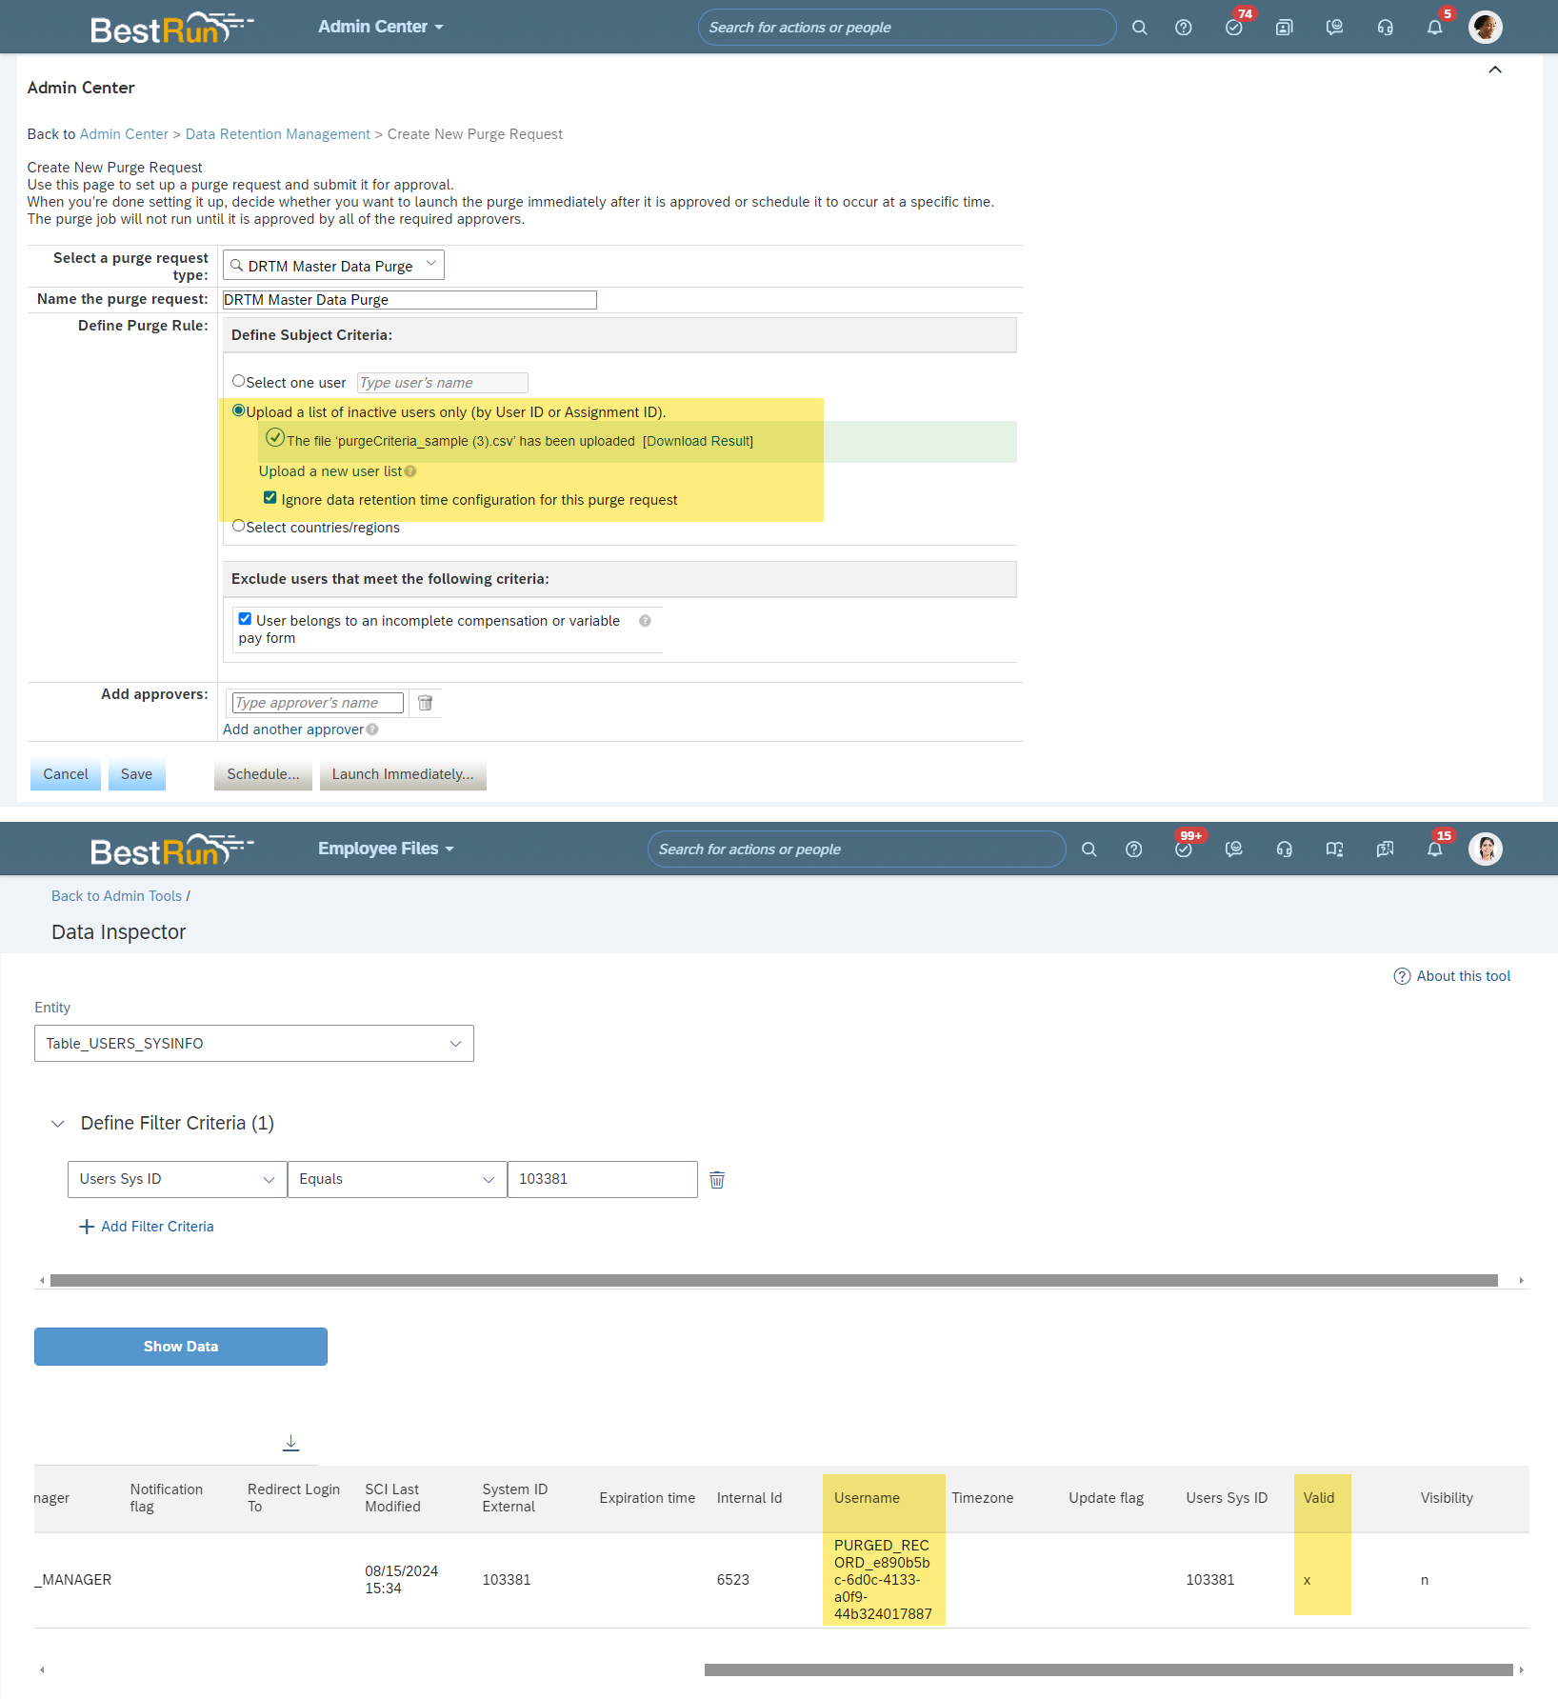This screenshot has width=1558, height=1699.
Task: Collapse the Define Filter Criteria section
Action: [x=58, y=1124]
